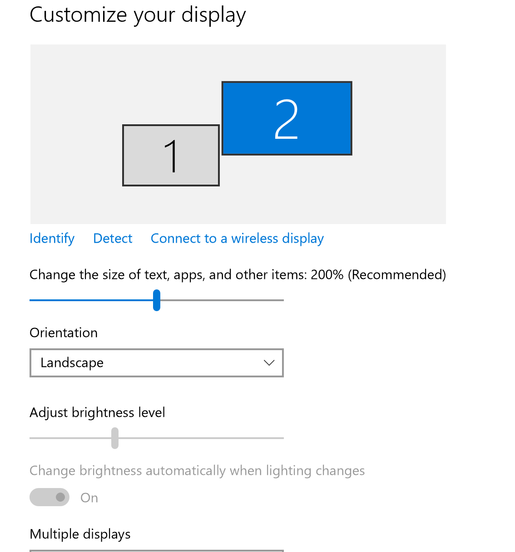Viewport: 515px width, 552px height.
Task: Click the text size slider handle
Action: coord(157,300)
